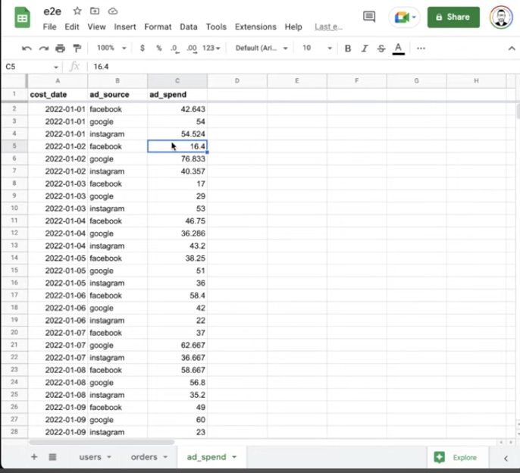This screenshot has height=473, width=520.
Task: Open the all sheets list
Action: [52, 457]
